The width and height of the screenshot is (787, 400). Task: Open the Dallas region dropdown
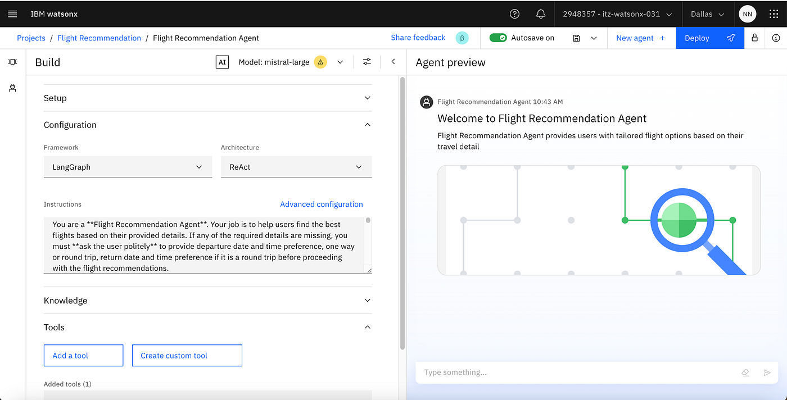[707, 14]
